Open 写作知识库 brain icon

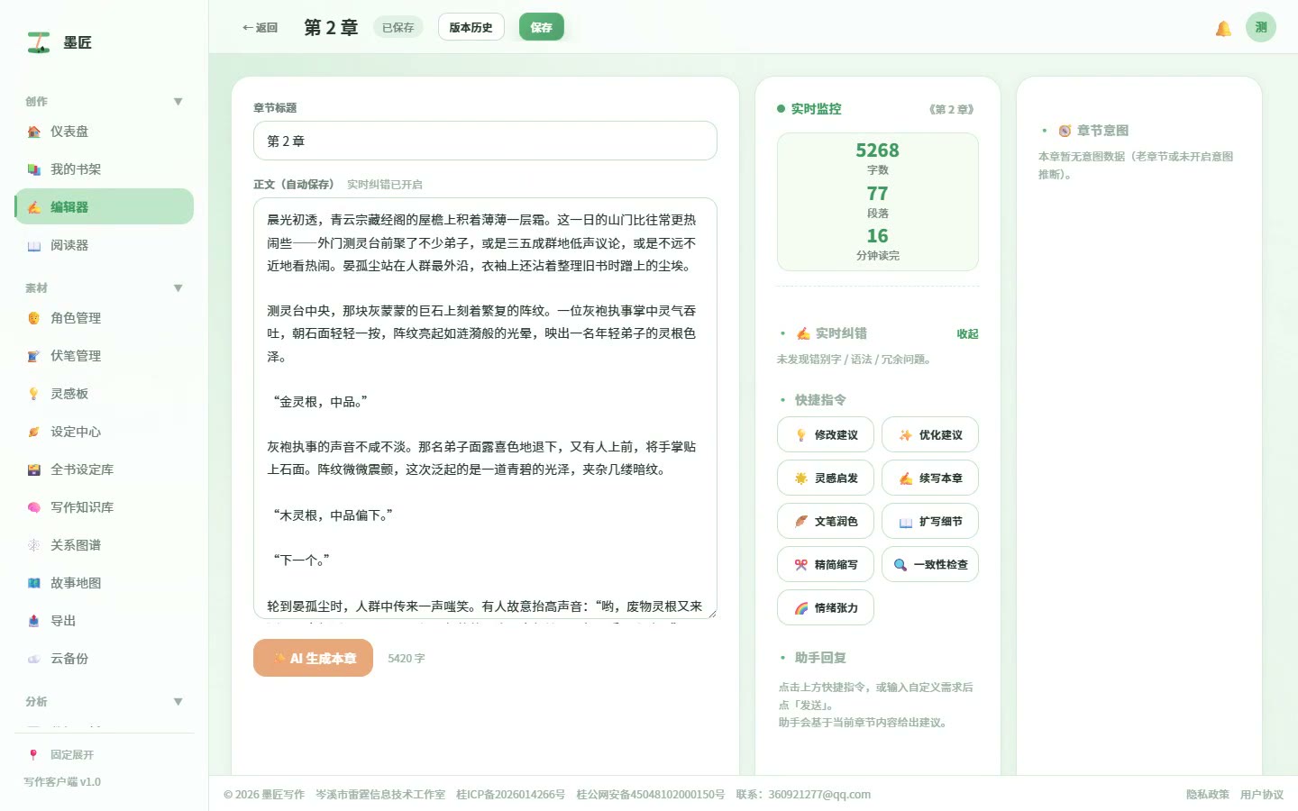click(x=33, y=507)
